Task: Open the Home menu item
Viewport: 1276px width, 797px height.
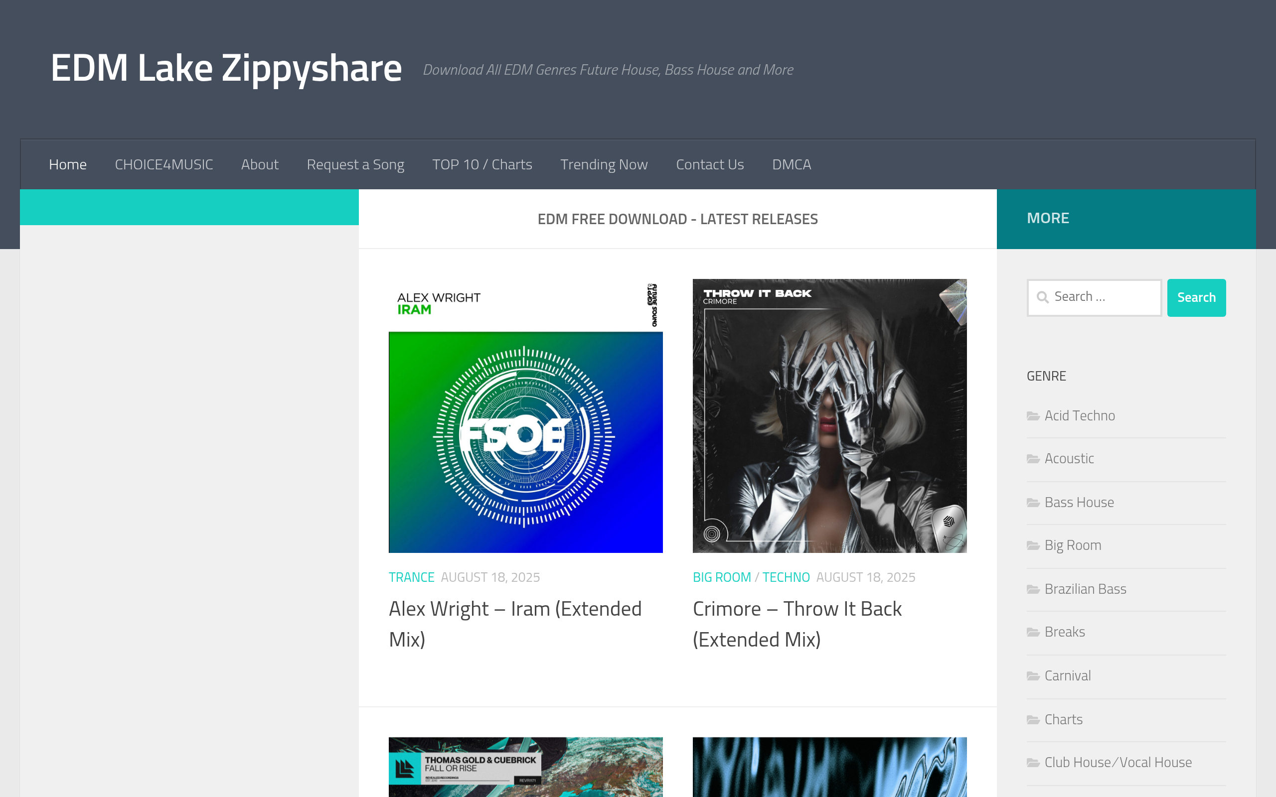Action: tap(67, 164)
